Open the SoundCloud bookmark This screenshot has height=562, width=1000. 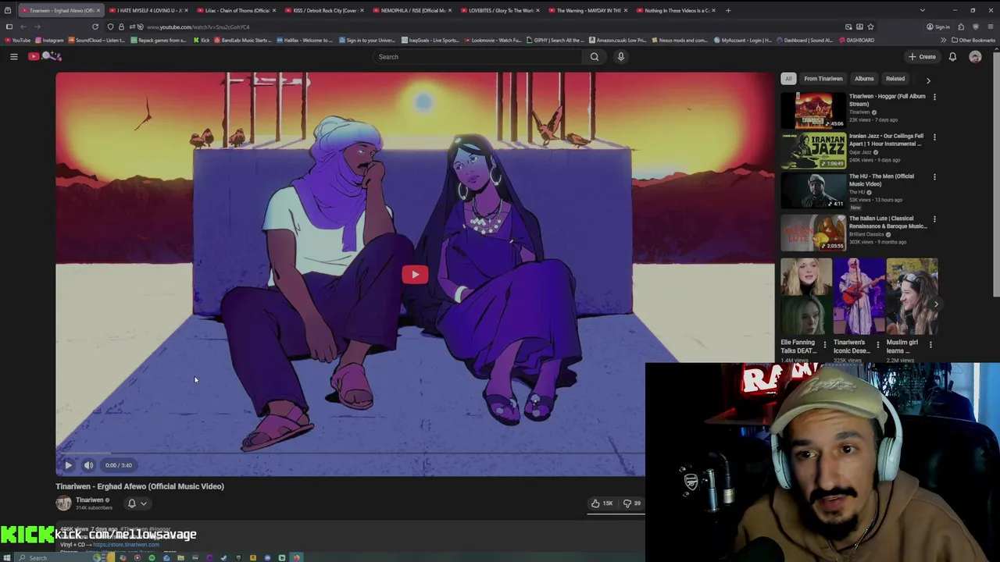[x=98, y=40]
